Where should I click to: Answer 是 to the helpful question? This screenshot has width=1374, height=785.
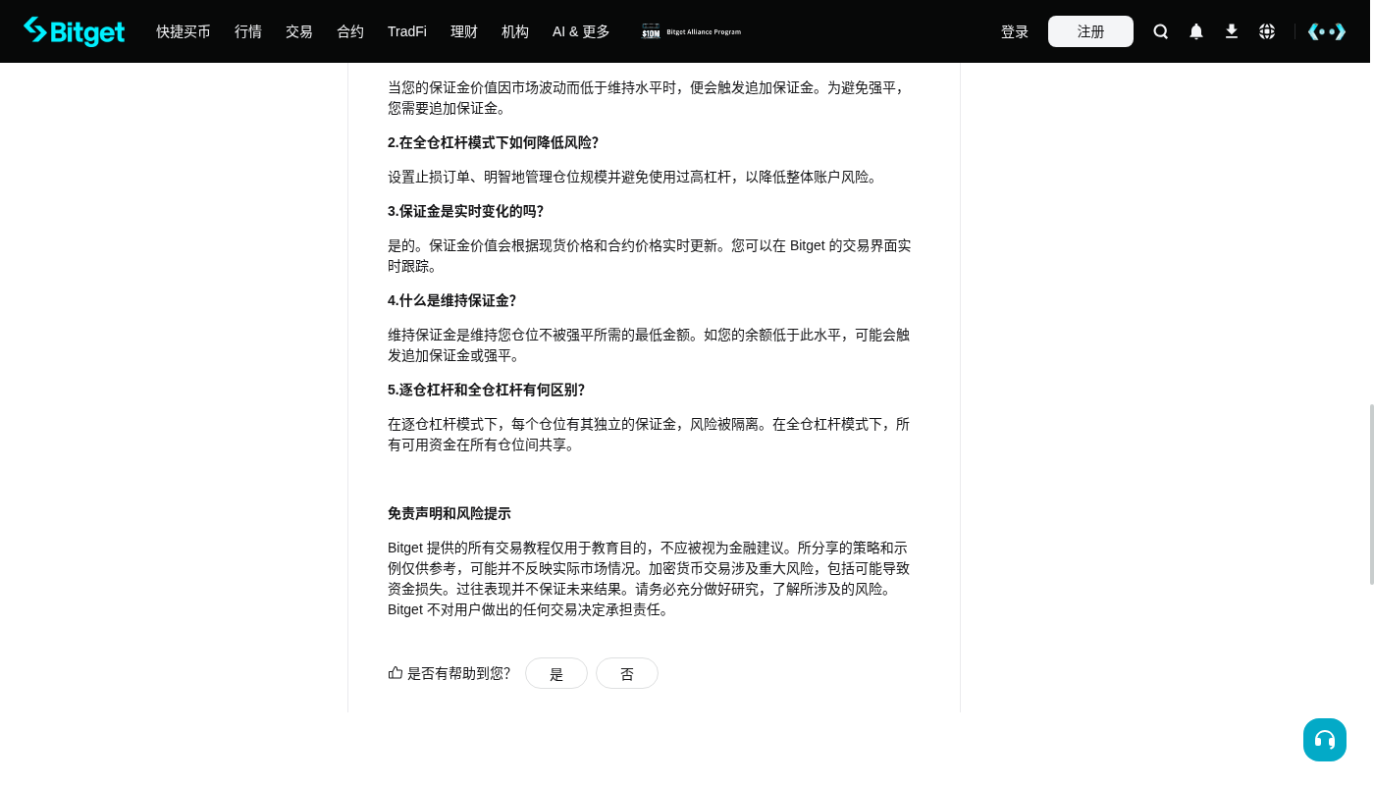[x=556, y=673]
